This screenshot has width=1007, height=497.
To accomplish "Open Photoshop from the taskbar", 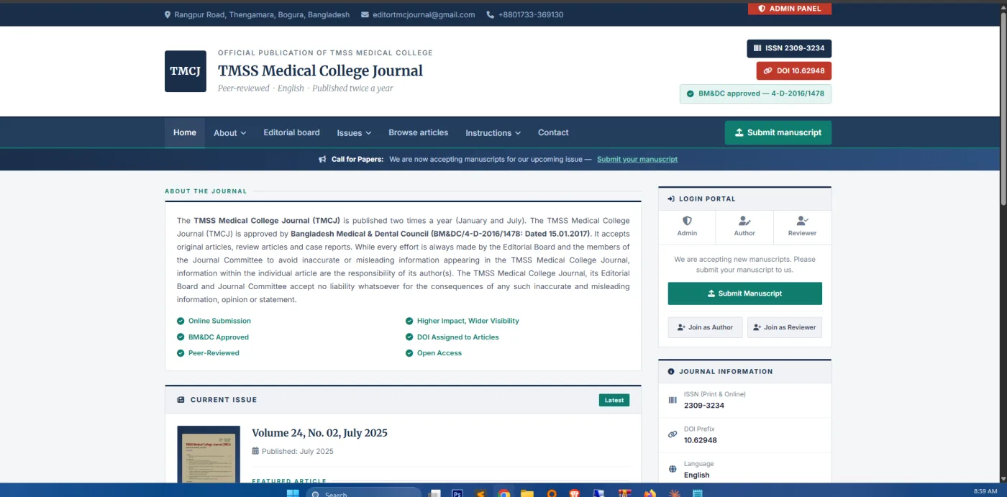I will (x=457, y=493).
